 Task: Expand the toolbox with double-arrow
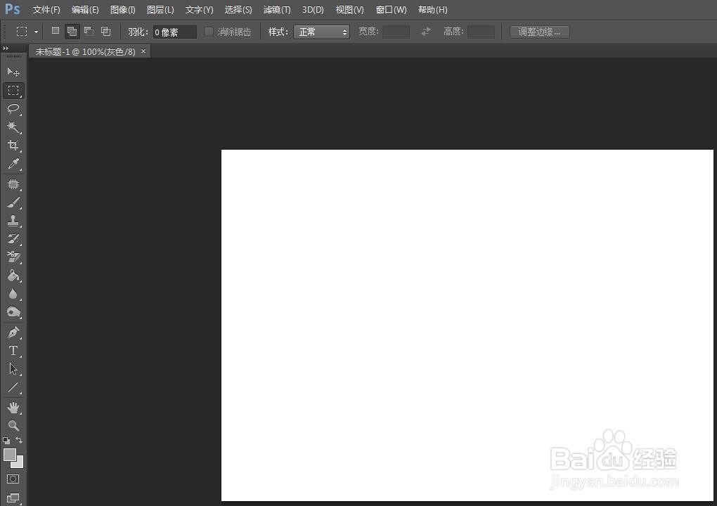(6, 48)
